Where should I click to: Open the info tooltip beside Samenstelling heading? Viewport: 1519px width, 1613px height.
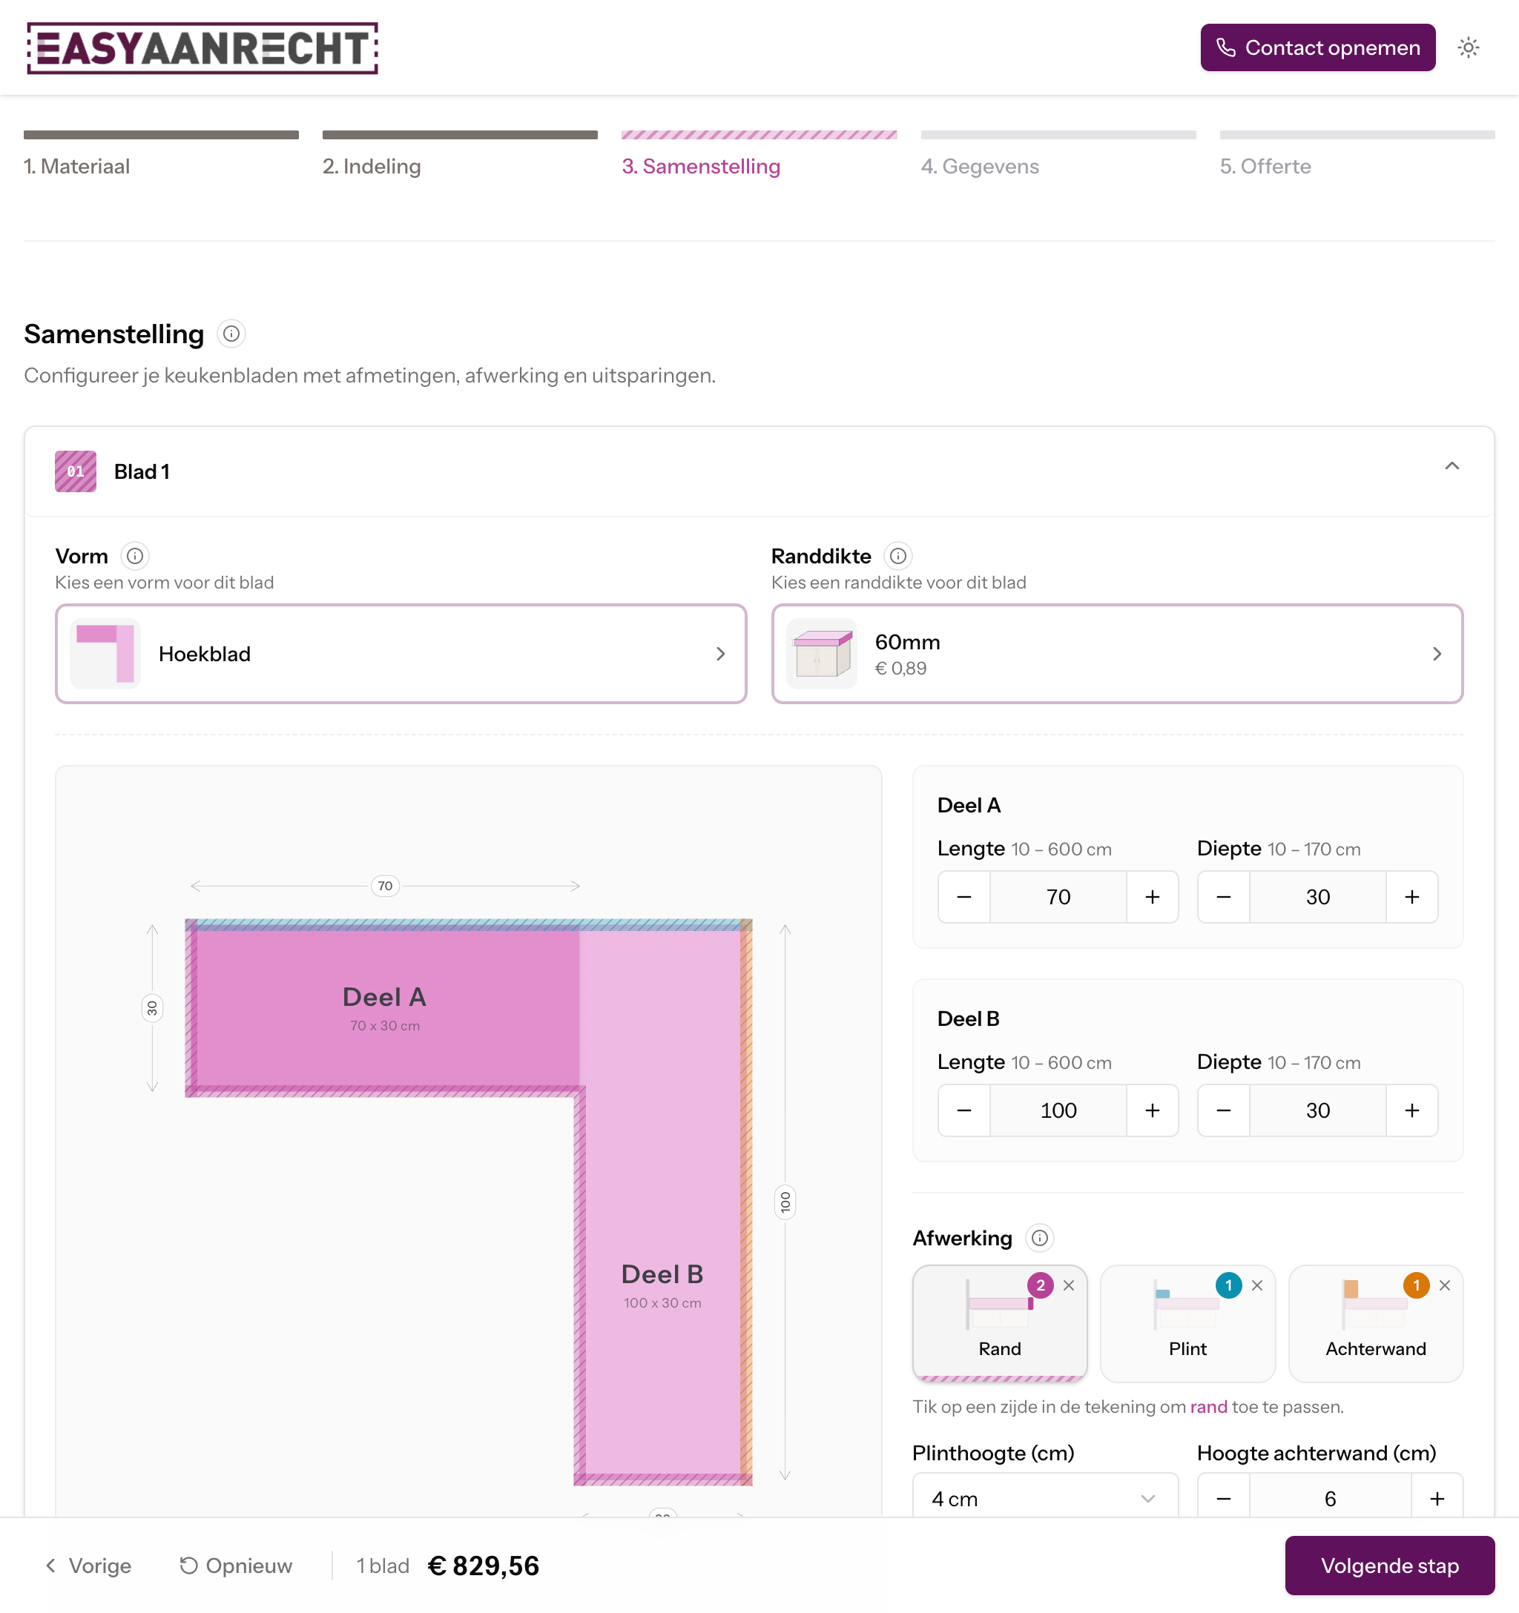click(x=231, y=334)
